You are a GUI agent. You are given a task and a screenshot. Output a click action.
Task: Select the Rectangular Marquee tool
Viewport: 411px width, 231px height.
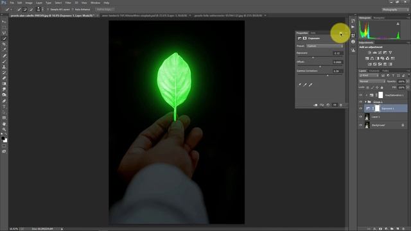coord(4,28)
